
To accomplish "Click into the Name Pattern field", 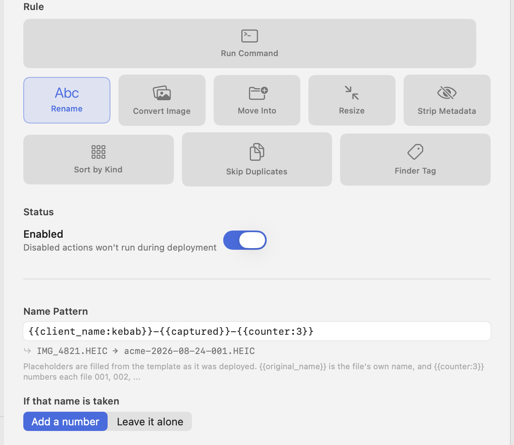I will point(257,331).
